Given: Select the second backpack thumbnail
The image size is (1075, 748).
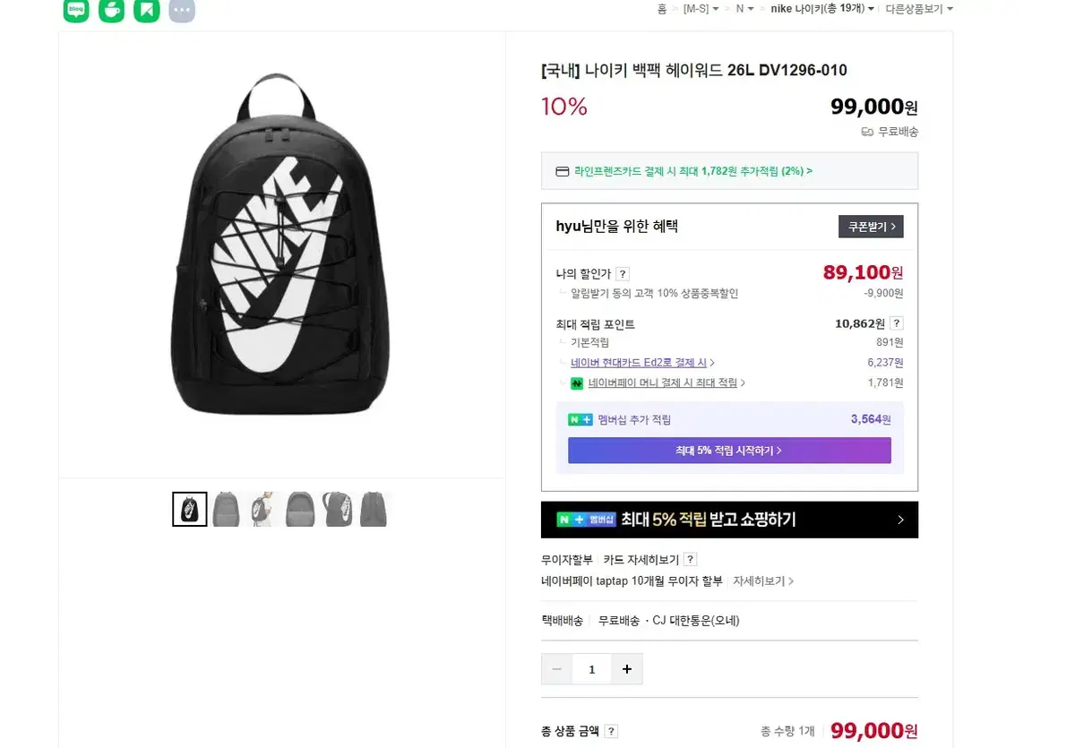Looking at the screenshot, I should point(226,508).
